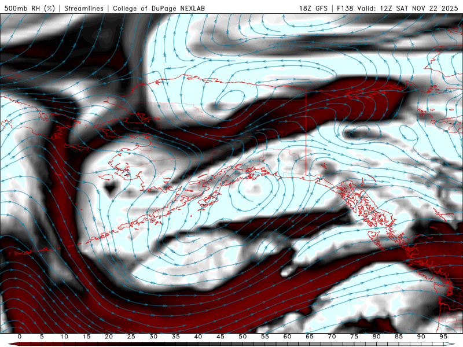The width and height of the screenshot is (463, 347).
Task: Click the "55" colorbar tick label
Action: 265,337
